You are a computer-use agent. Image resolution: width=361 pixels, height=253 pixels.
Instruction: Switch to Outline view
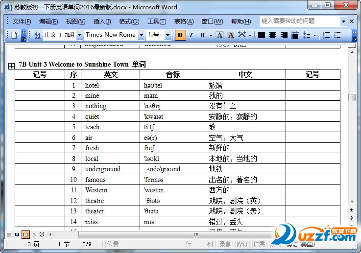point(34,234)
